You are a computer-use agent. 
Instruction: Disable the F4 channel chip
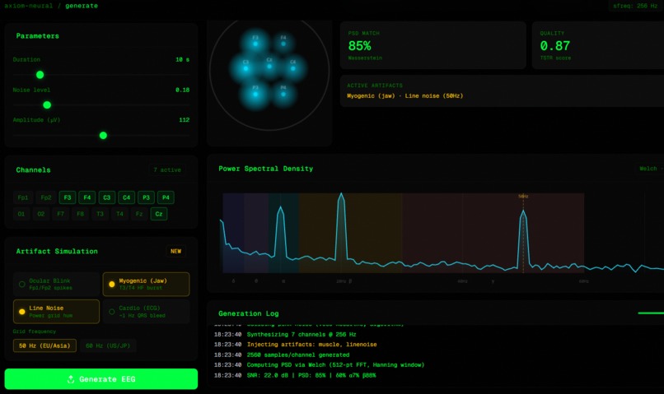[87, 197]
